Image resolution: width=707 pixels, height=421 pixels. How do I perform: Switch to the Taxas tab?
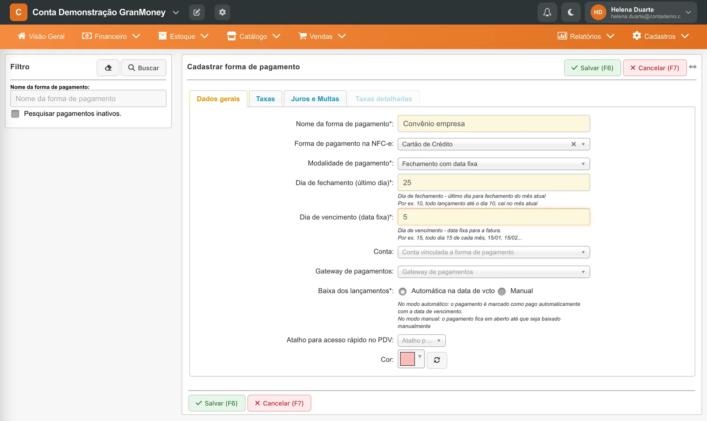pos(266,99)
